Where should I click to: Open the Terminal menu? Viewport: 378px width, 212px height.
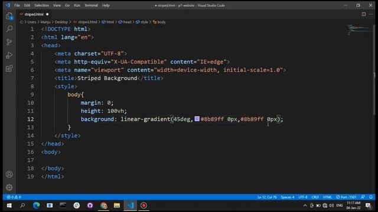pos(91,5)
